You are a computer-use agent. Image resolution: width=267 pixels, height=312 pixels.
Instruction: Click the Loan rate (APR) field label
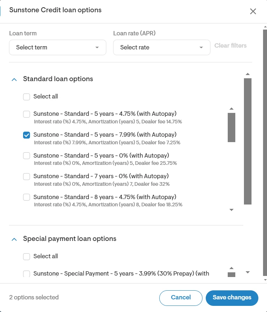coord(134,33)
